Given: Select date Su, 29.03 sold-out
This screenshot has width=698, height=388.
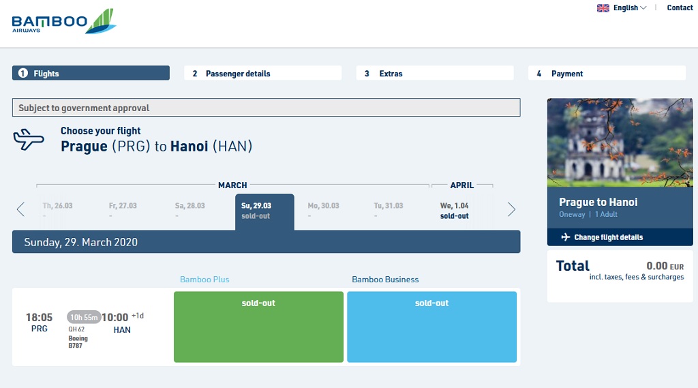Looking at the screenshot, I should tap(264, 211).
